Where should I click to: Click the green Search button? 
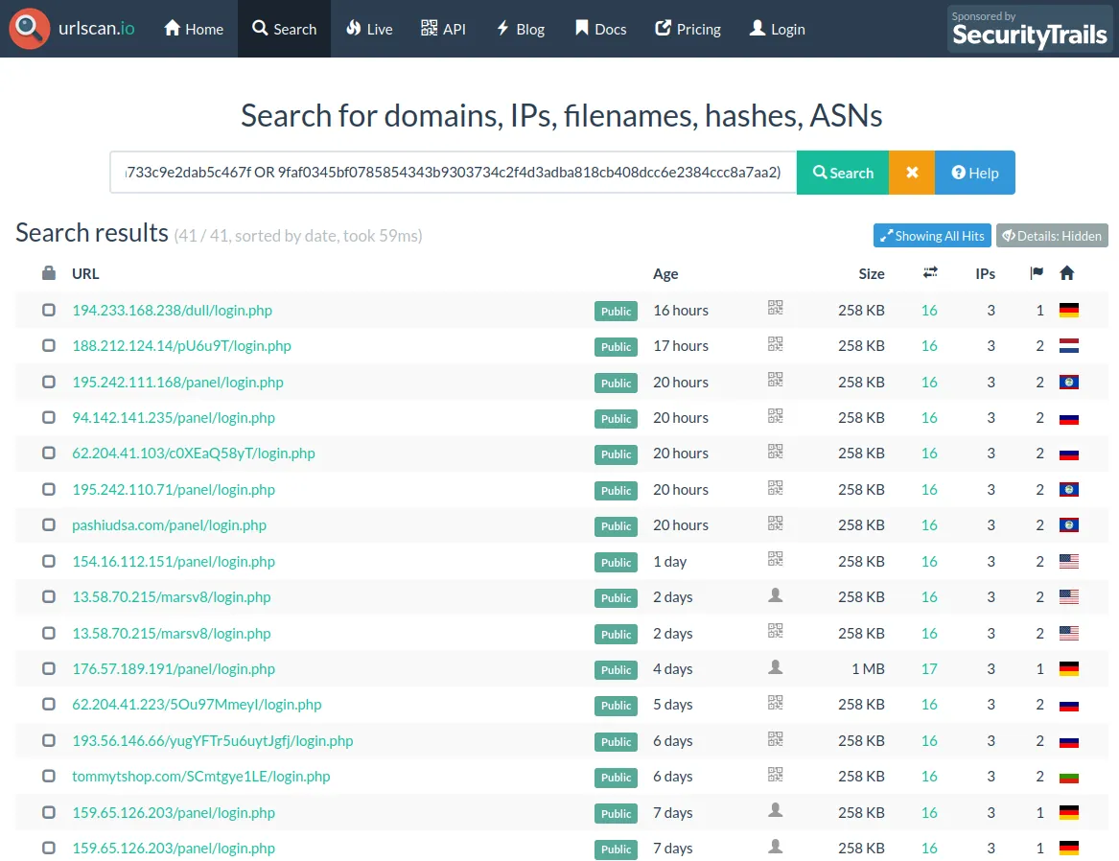click(843, 172)
